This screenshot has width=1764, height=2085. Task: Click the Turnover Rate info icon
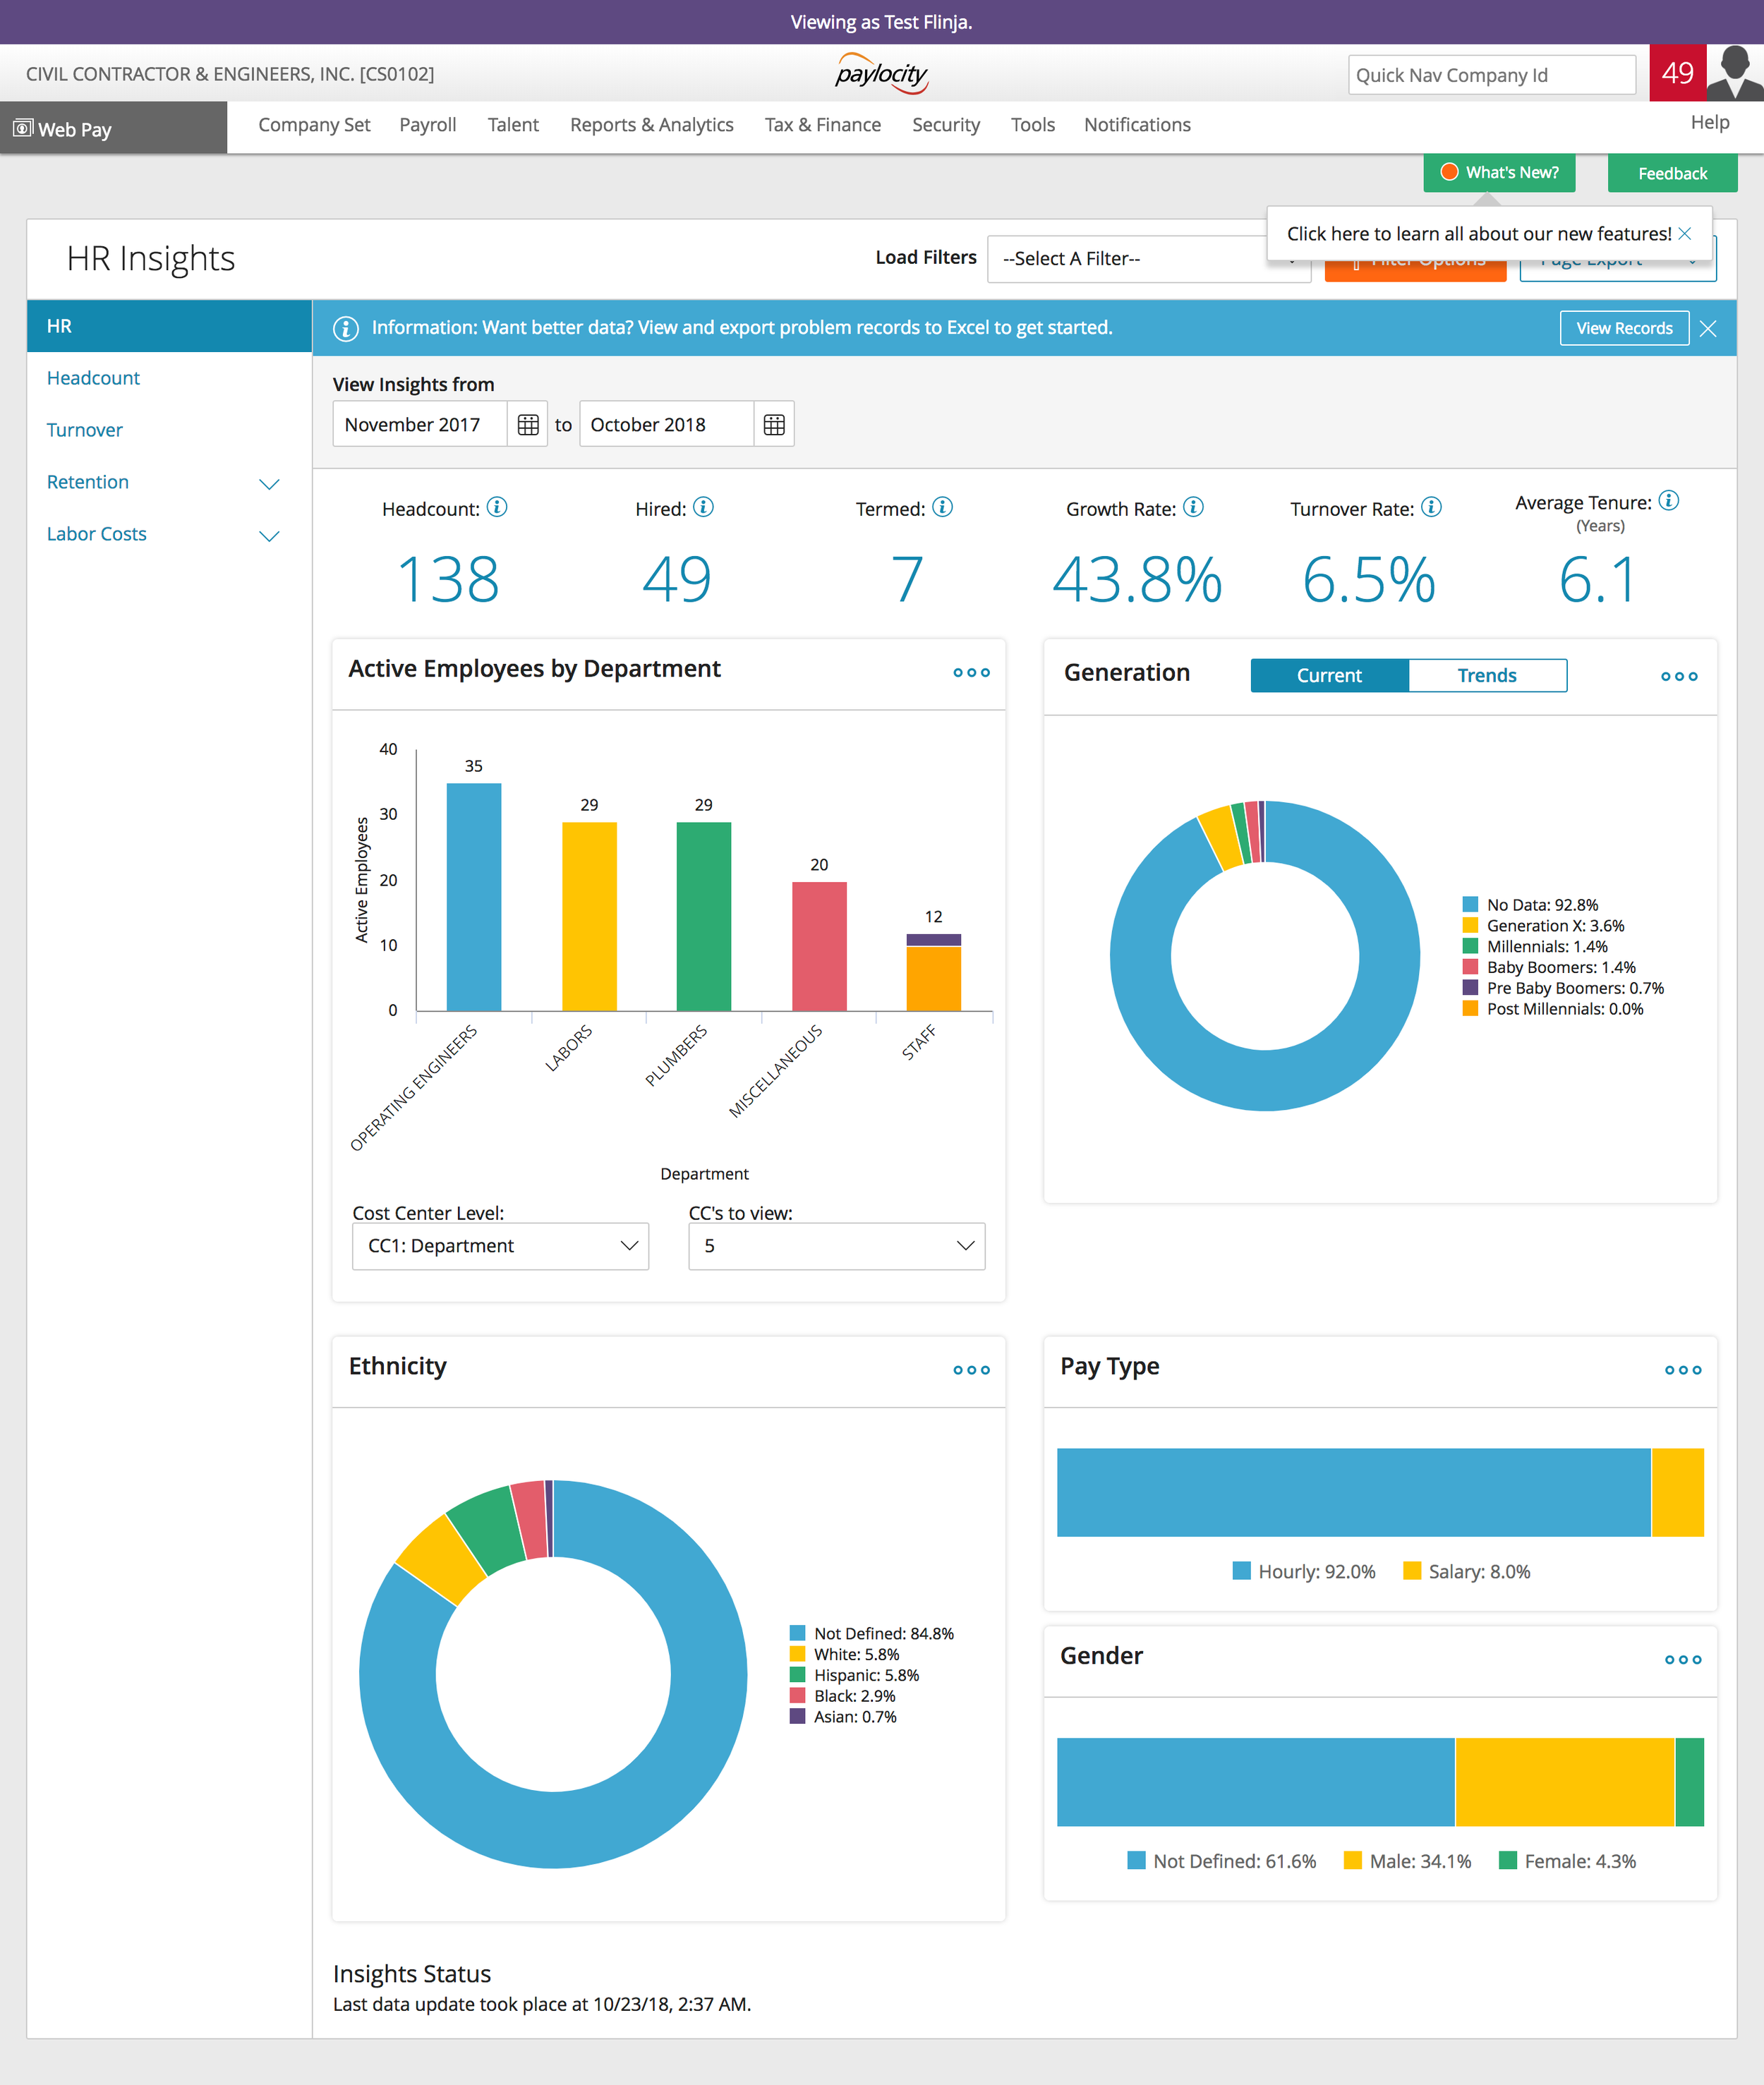click(x=1432, y=507)
